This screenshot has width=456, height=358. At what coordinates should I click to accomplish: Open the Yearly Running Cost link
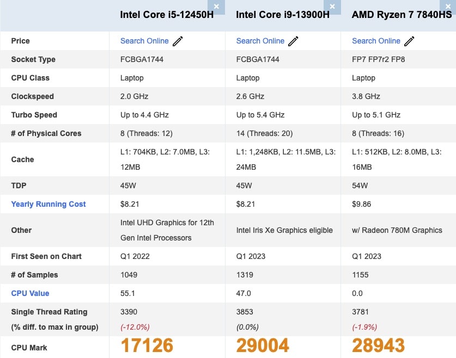click(48, 204)
